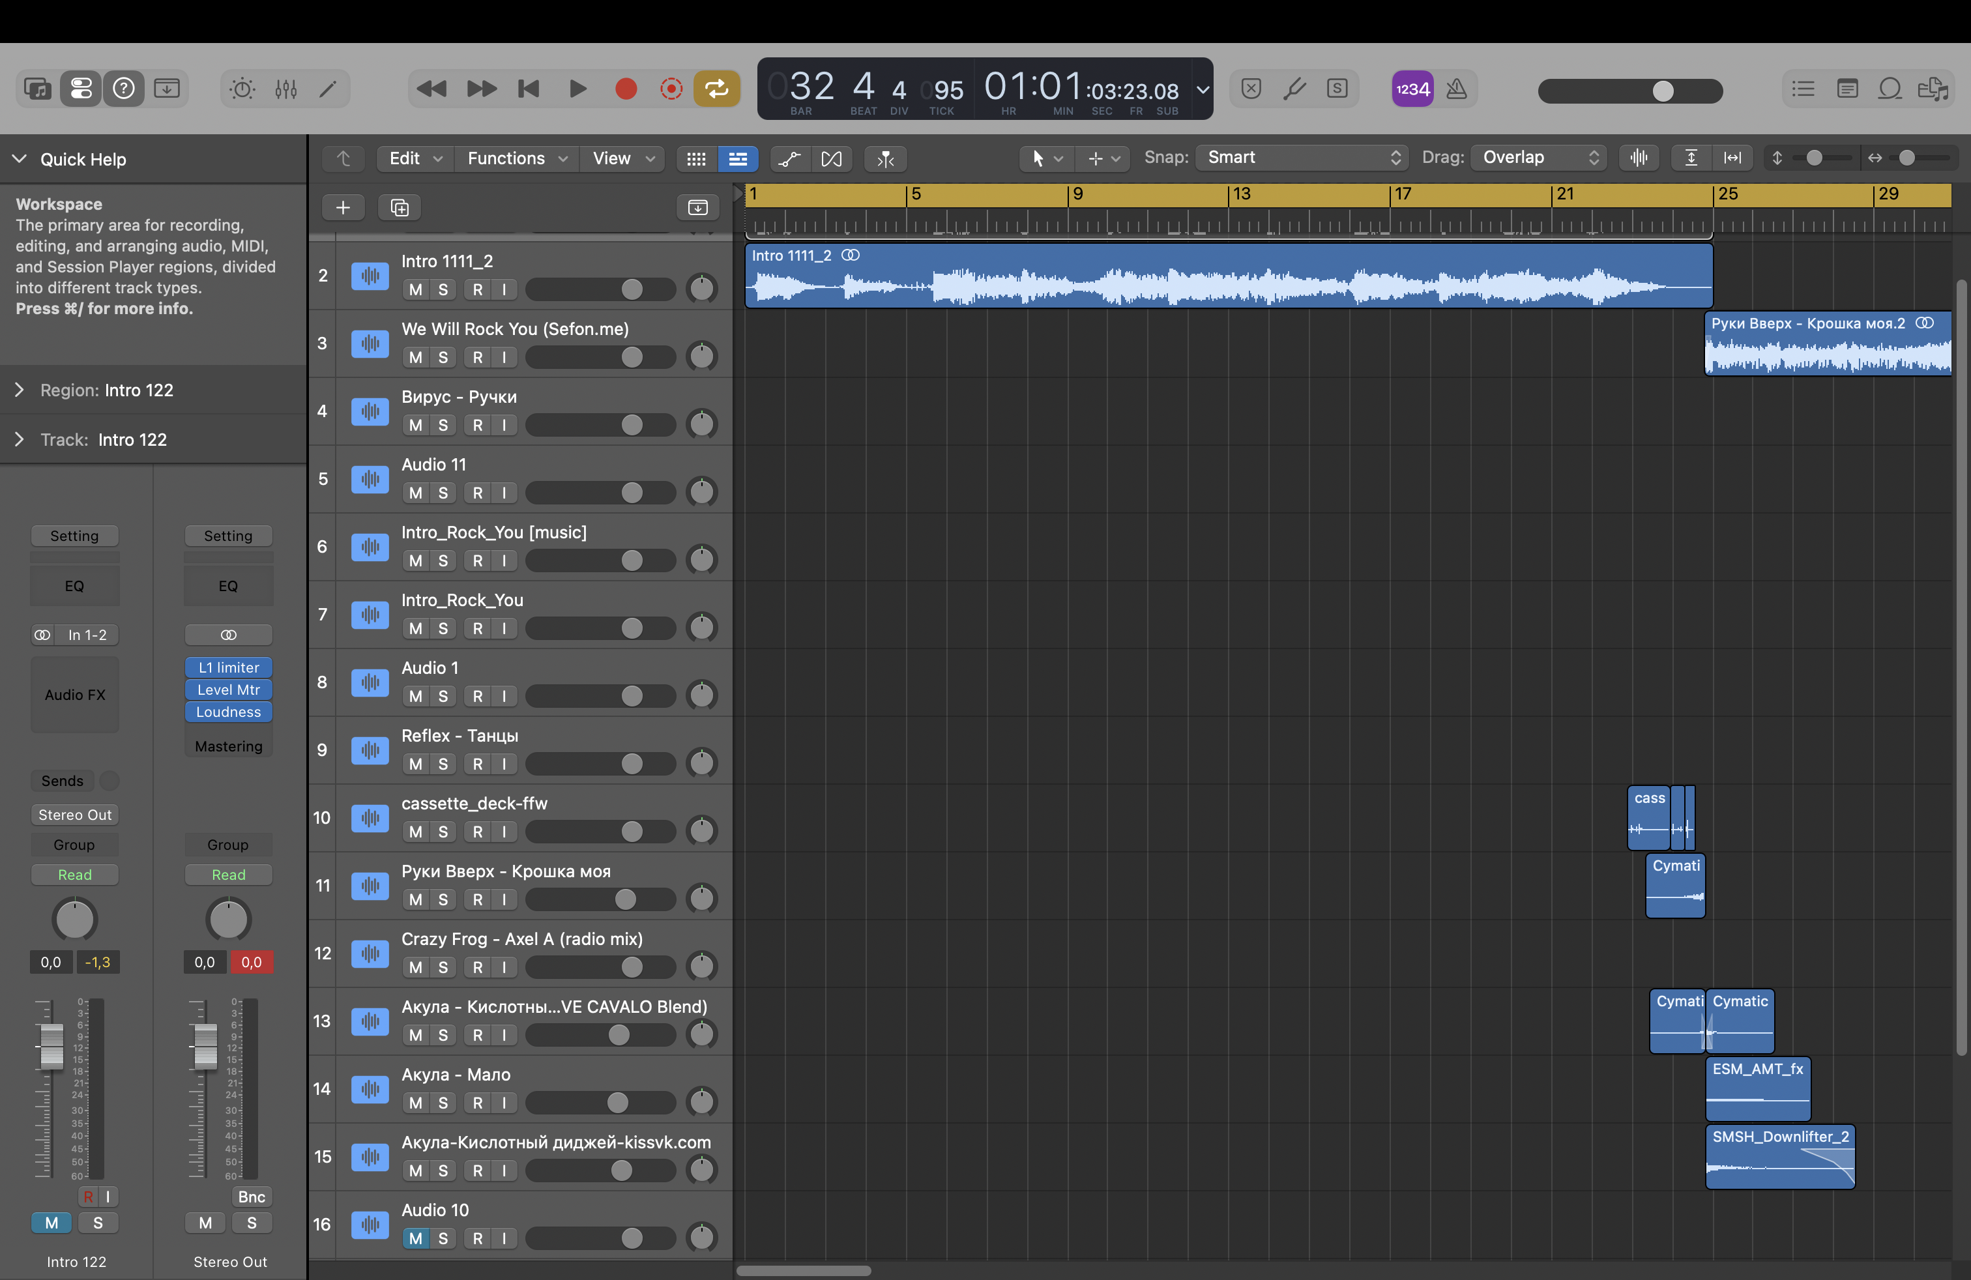
Task: Open the Library panel icon
Action: pos(38,89)
